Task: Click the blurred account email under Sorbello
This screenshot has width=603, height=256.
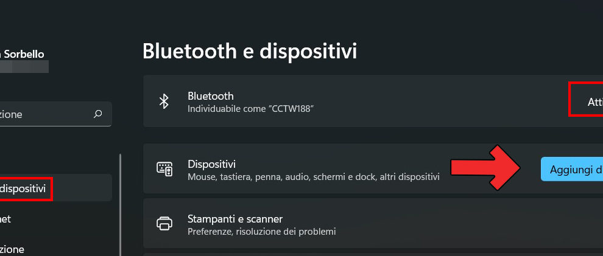Action: (24, 66)
